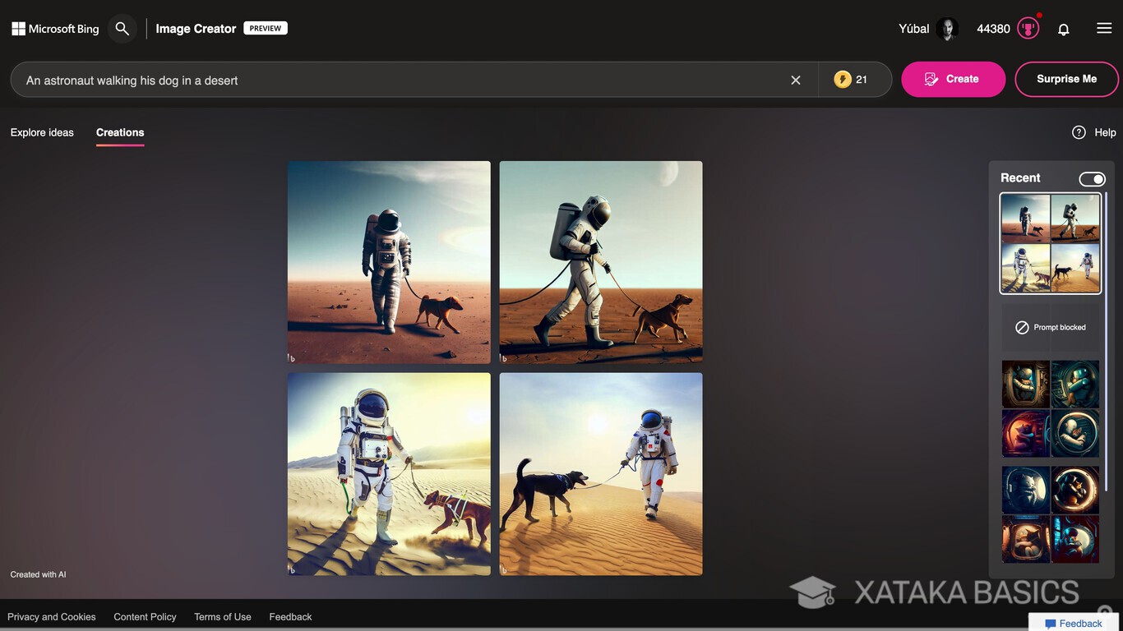Click the Recent panel heading
The width and height of the screenshot is (1123, 631).
pyautogui.click(x=1020, y=177)
